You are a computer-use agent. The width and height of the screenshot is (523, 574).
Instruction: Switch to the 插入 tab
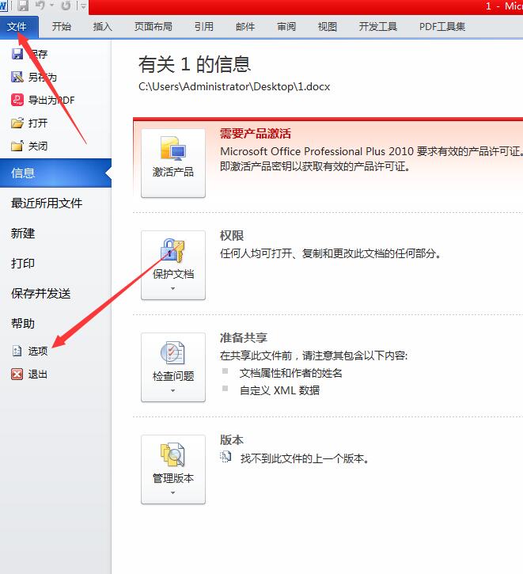pyautogui.click(x=102, y=27)
